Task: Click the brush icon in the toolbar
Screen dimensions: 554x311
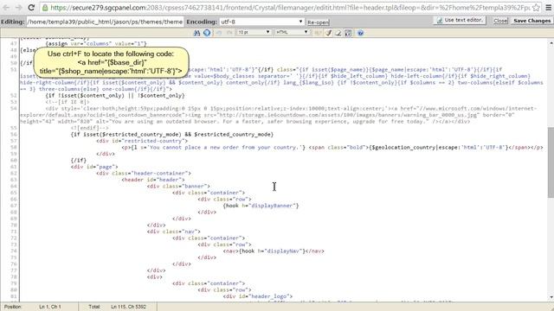Action: pyautogui.click(x=328, y=33)
